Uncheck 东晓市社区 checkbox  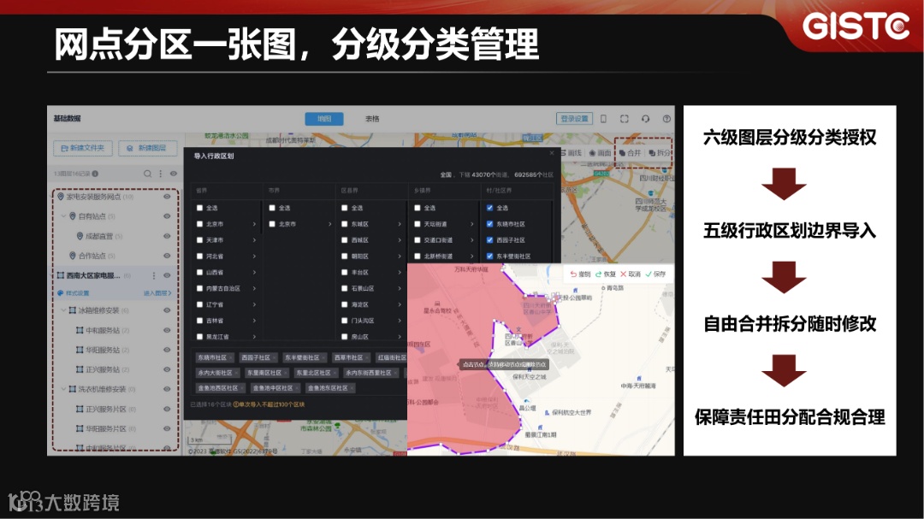[489, 224]
